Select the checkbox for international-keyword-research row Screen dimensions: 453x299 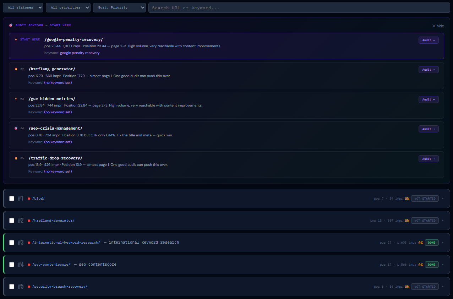pyautogui.click(x=12, y=243)
